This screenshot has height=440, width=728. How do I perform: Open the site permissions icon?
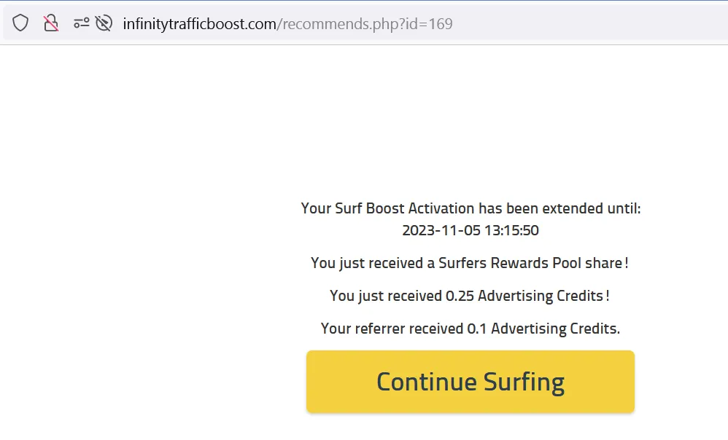click(81, 23)
